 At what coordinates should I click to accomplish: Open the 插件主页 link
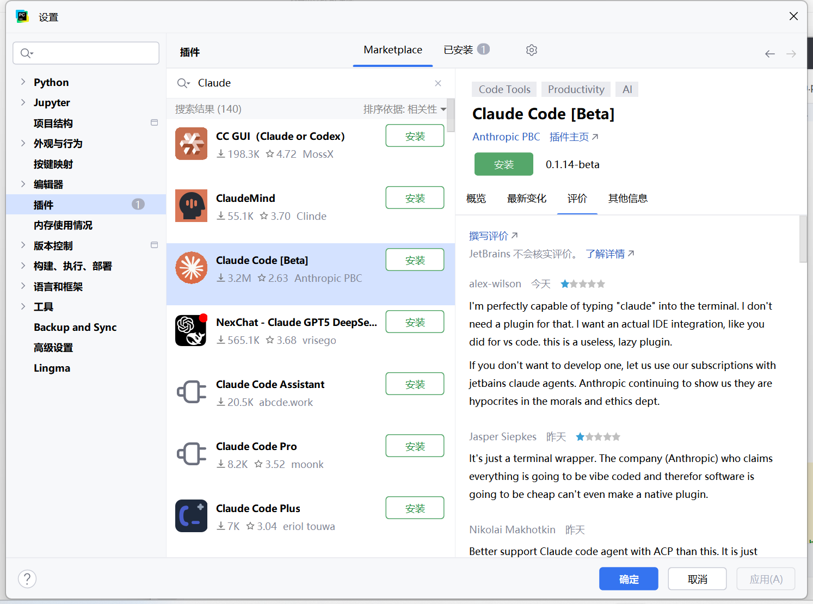(574, 137)
